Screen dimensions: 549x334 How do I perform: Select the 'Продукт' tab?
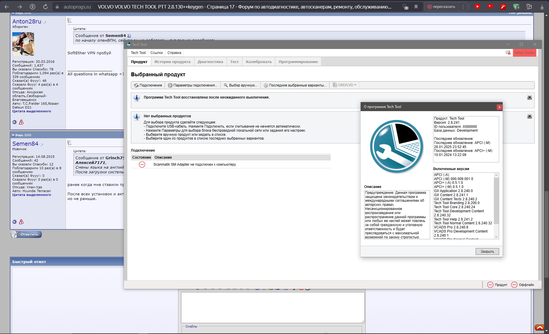click(x=139, y=62)
